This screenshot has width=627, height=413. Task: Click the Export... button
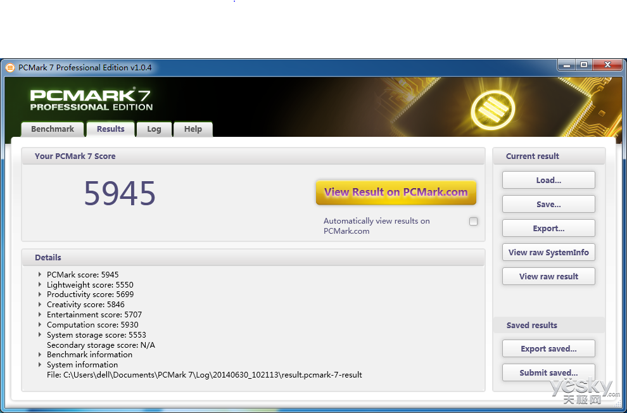pos(548,228)
